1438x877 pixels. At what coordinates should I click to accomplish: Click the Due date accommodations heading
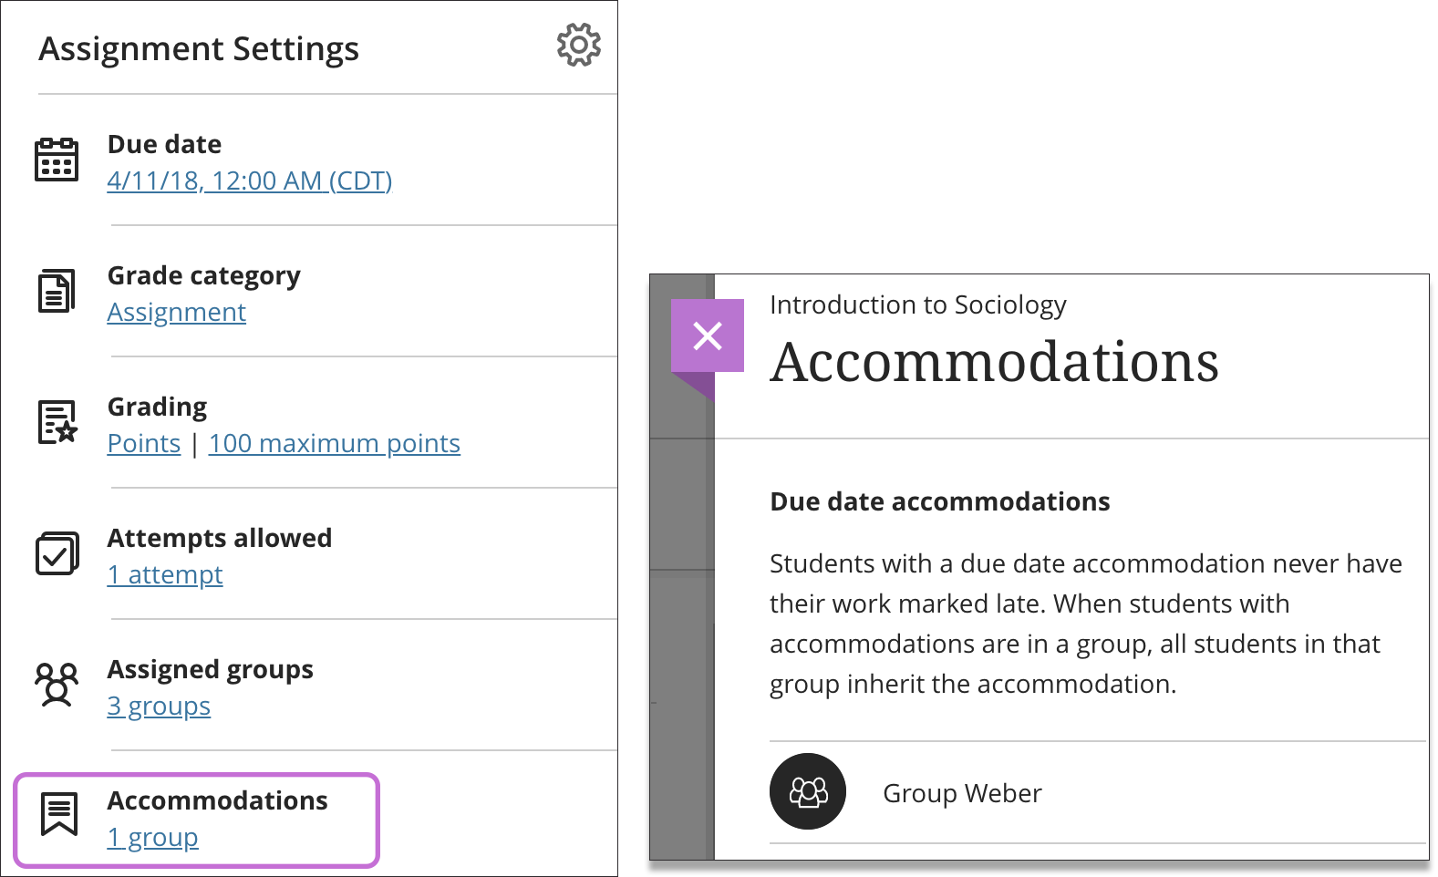point(940,501)
